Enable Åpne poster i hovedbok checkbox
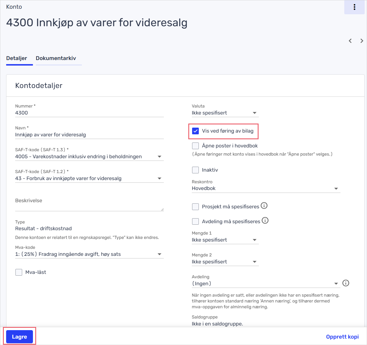Image resolution: width=367 pixels, height=345 pixels. pos(195,146)
